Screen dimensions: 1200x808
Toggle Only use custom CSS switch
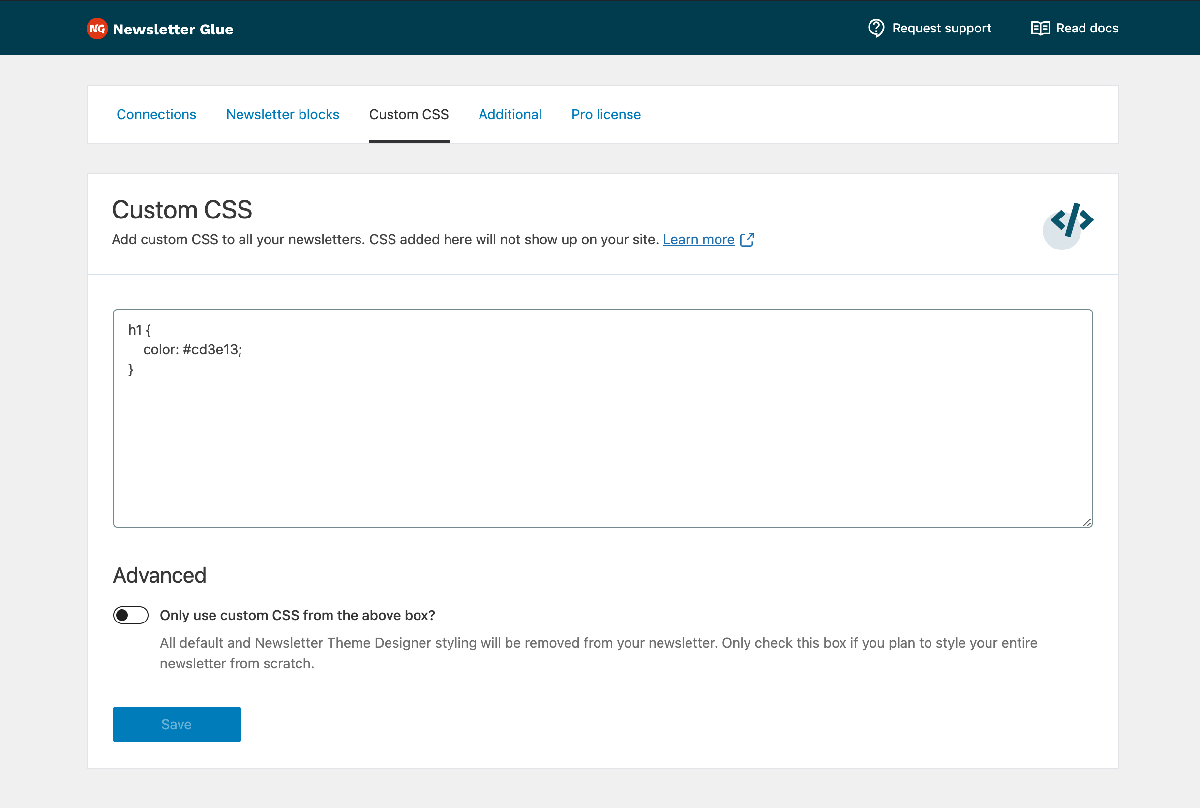[131, 615]
